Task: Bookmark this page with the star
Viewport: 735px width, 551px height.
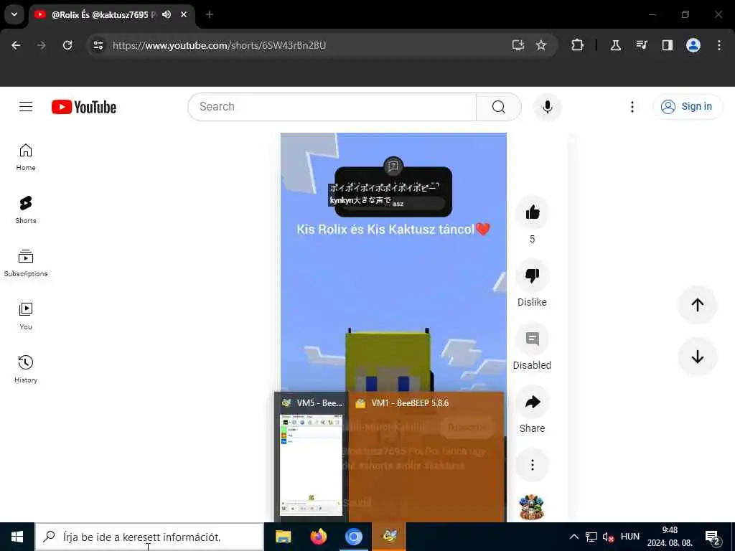Action: coord(541,45)
